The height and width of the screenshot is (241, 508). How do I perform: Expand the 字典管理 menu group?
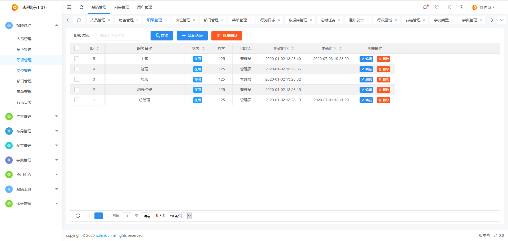coord(57,160)
